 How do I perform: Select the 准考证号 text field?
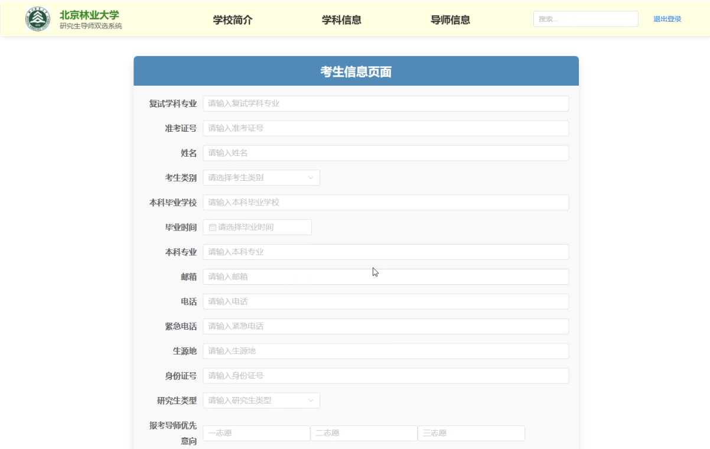[386, 128]
